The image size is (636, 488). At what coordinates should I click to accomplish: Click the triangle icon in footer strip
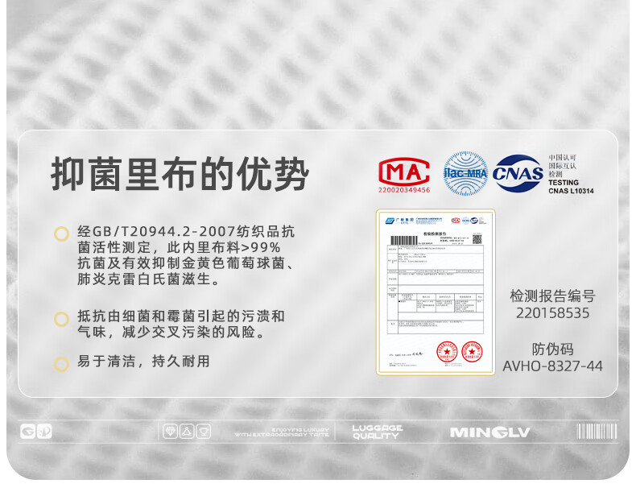tap(187, 431)
